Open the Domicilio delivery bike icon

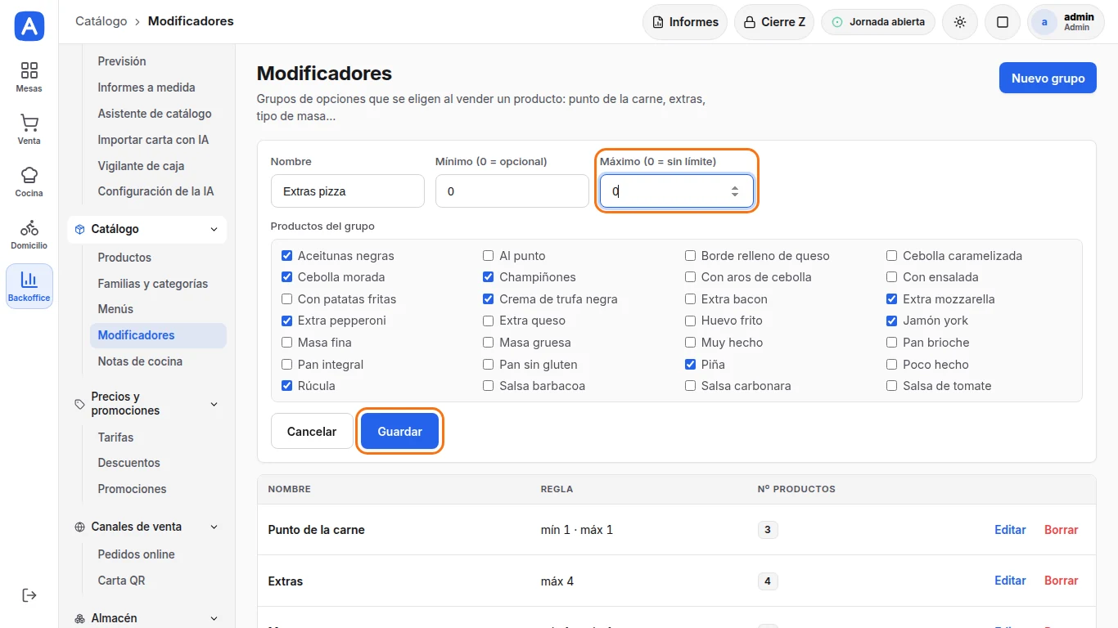pyautogui.click(x=29, y=234)
